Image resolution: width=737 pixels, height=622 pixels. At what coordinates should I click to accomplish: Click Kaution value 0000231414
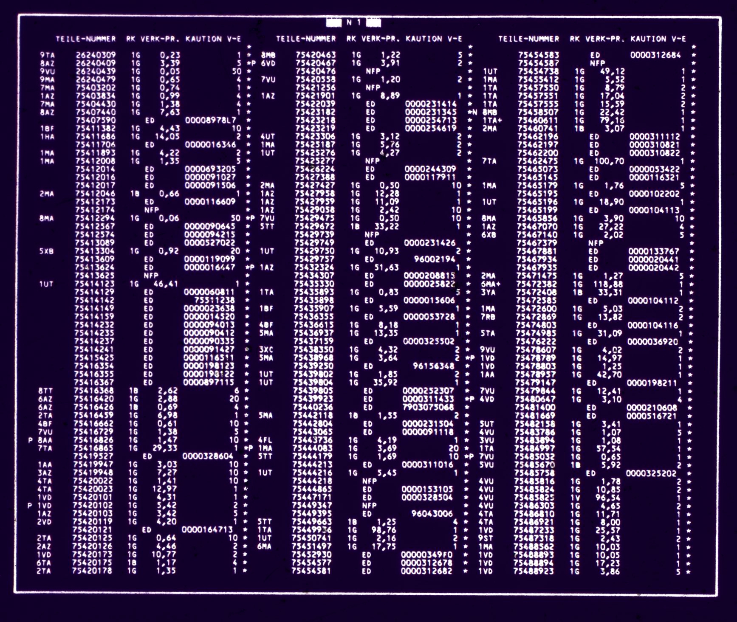[x=431, y=104]
